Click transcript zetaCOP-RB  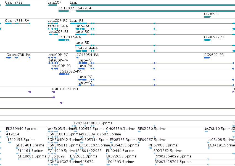[53, 34]
